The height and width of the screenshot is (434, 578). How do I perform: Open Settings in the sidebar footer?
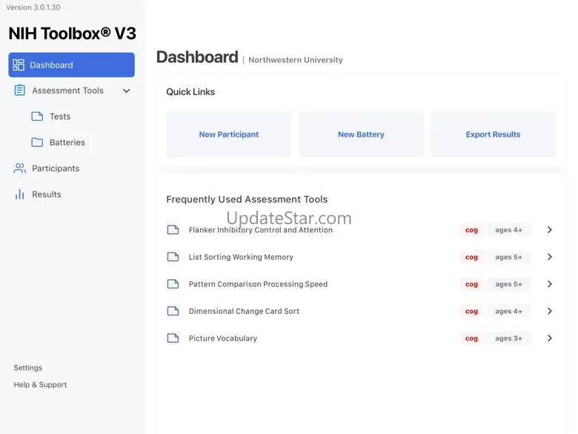tap(28, 367)
